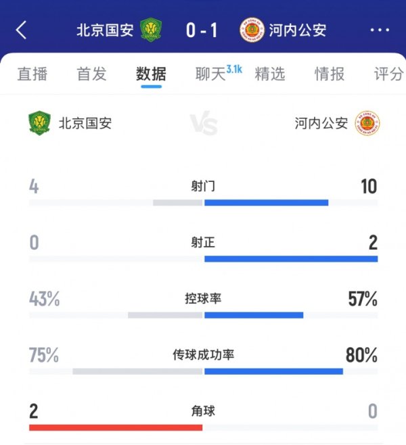Click the red 角球 stat bar

tap(116, 427)
